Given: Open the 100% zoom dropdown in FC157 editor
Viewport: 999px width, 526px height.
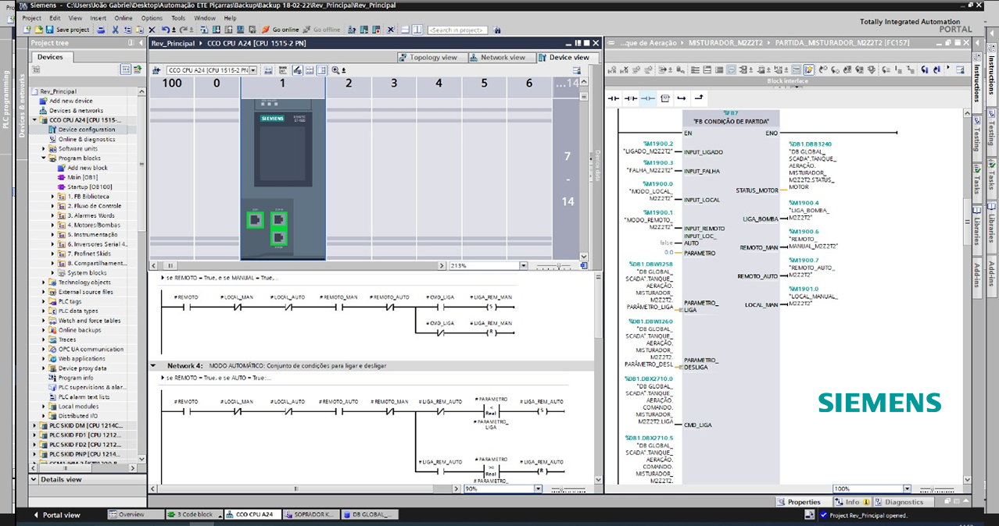Looking at the screenshot, I should (907, 489).
